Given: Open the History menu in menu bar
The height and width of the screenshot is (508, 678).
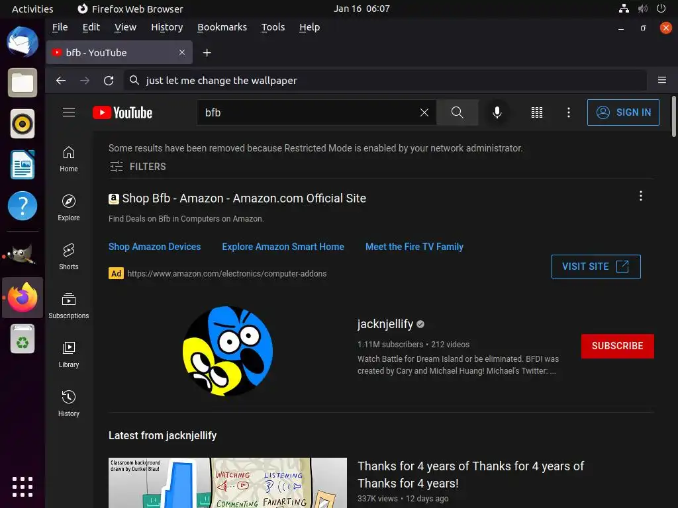Looking at the screenshot, I should pyautogui.click(x=167, y=27).
